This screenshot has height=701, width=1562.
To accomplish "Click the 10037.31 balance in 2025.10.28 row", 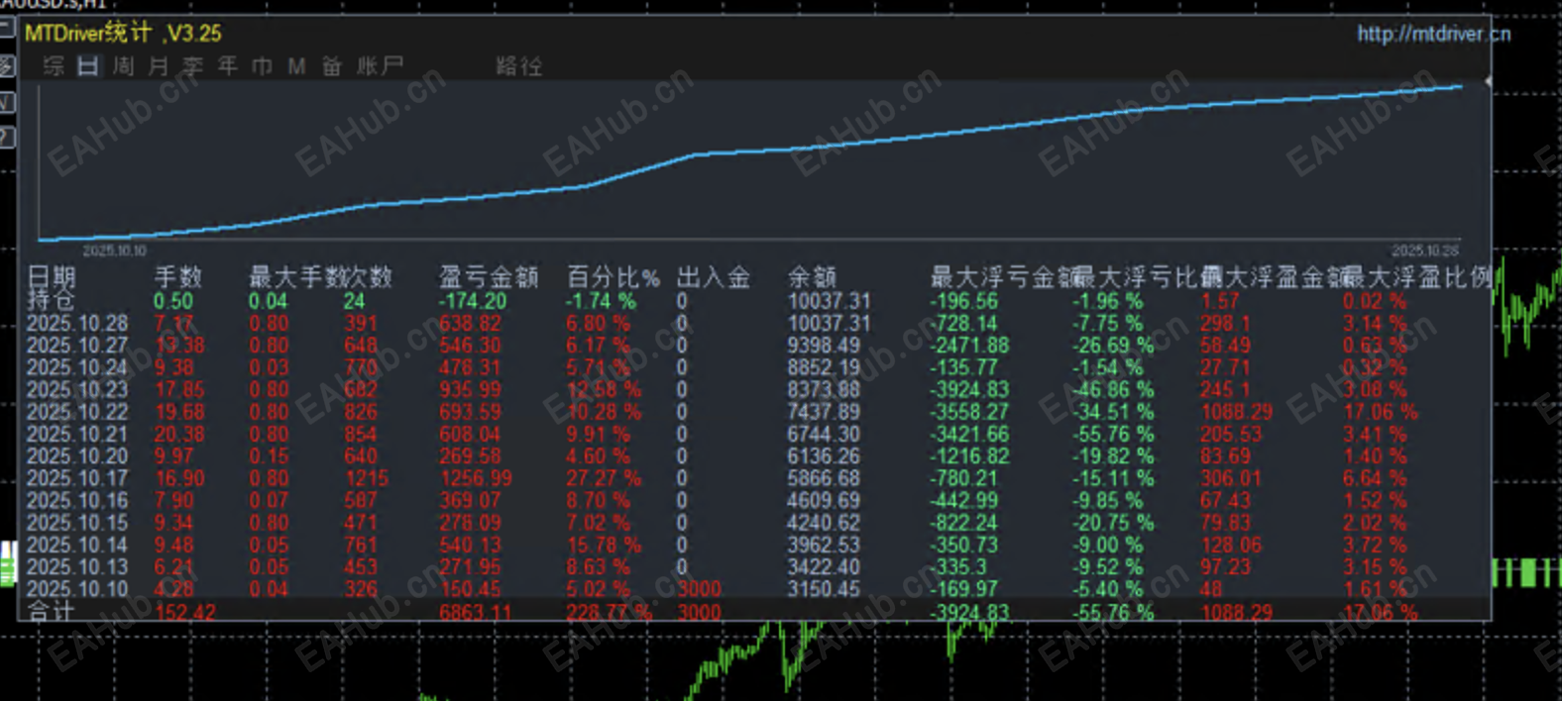I will (x=830, y=324).
